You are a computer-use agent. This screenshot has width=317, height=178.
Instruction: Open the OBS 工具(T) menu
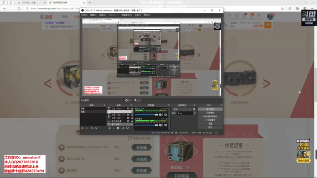137,15
